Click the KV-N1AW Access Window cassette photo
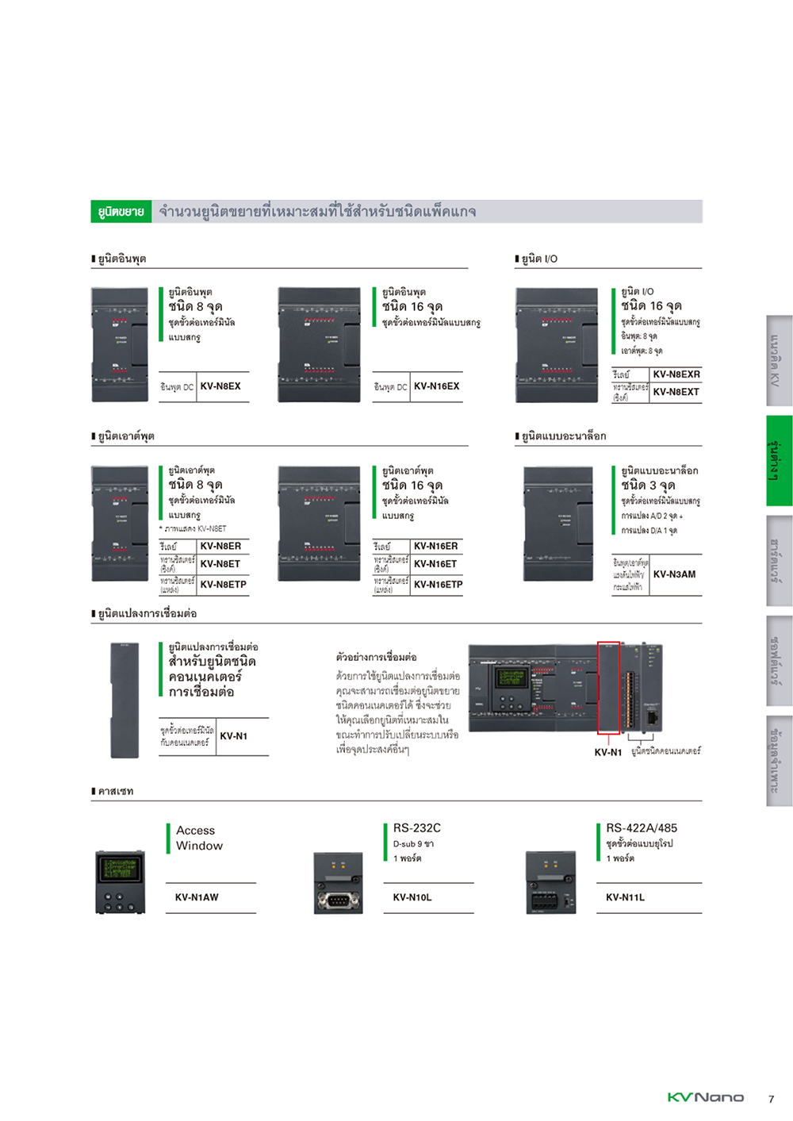The width and height of the screenshot is (793, 1121). [121, 882]
